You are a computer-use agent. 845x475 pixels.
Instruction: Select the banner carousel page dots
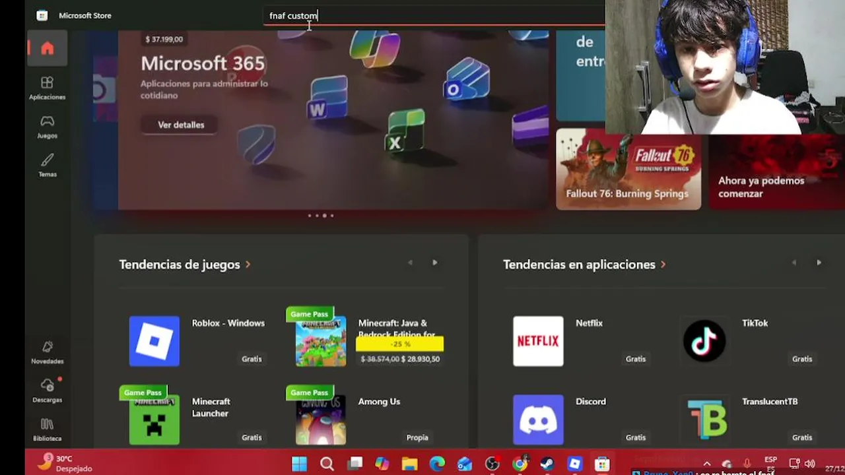tap(321, 216)
